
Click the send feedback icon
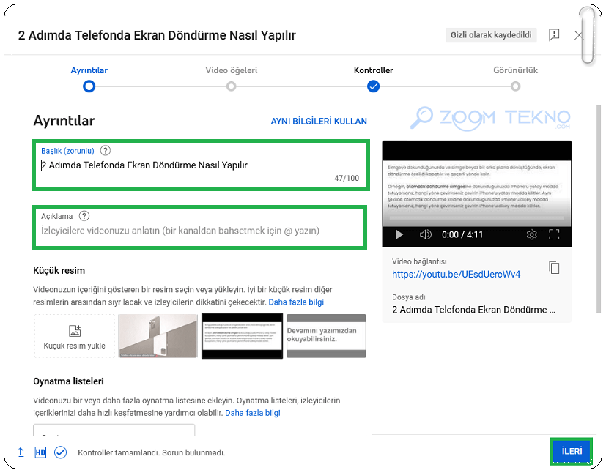coord(554,34)
